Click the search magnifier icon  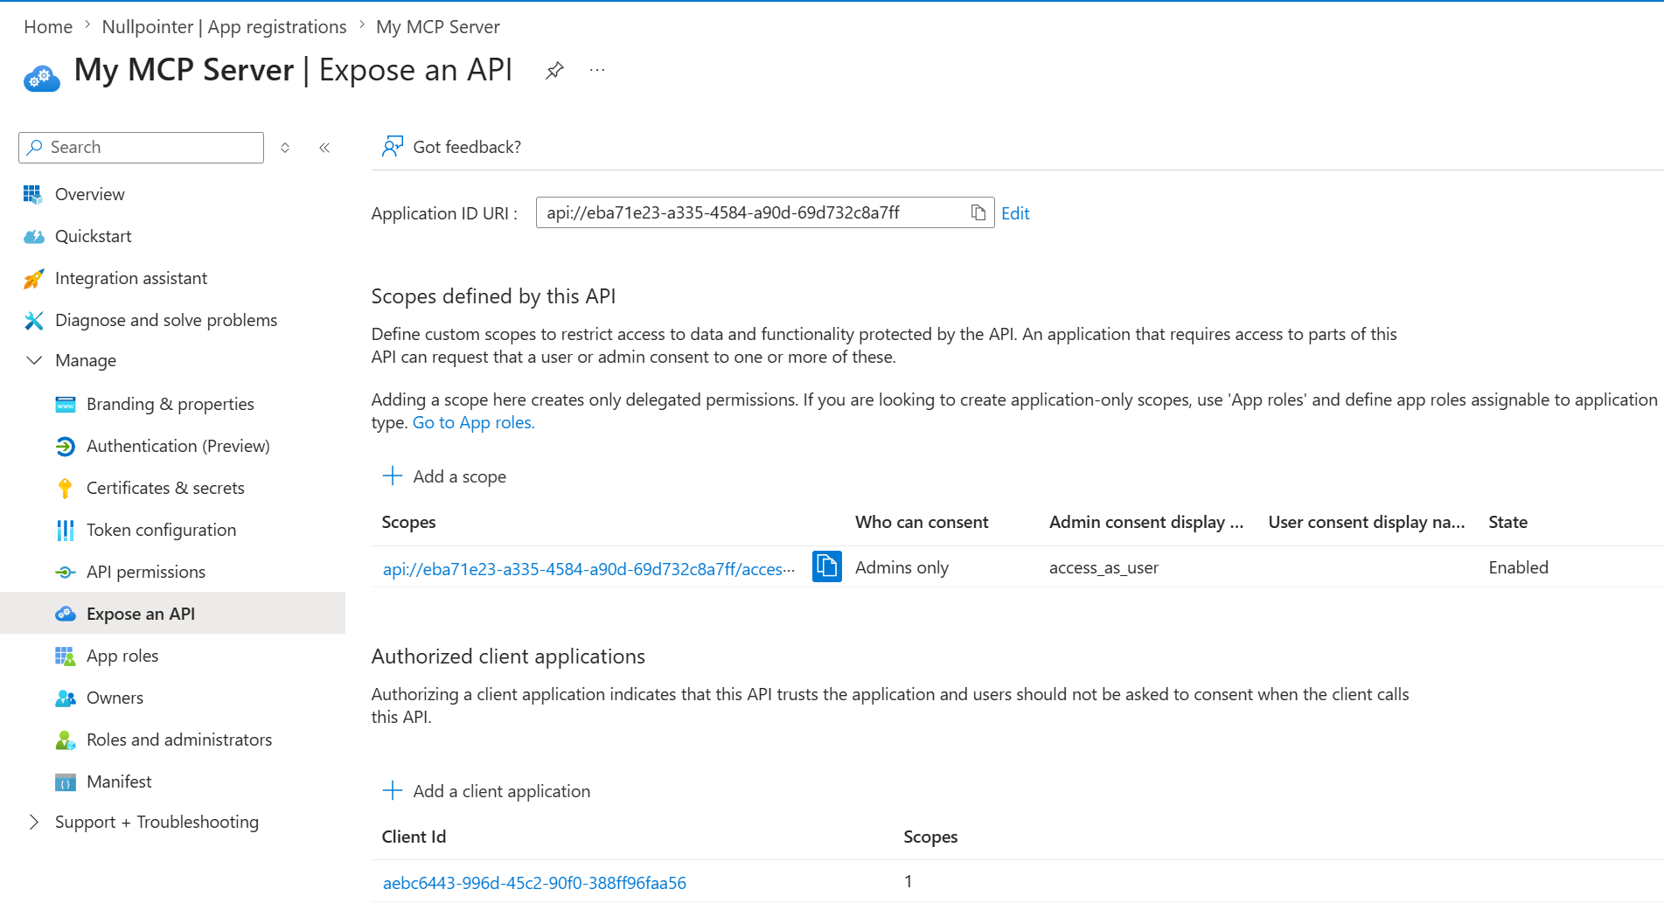[35, 147]
